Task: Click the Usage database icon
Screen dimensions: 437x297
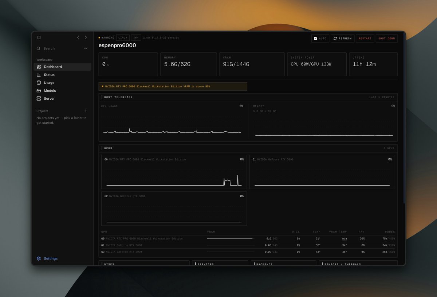Action: (39, 83)
